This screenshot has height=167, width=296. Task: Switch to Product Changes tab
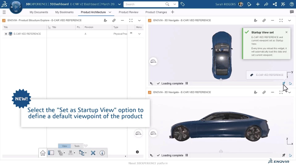(x=156, y=12)
